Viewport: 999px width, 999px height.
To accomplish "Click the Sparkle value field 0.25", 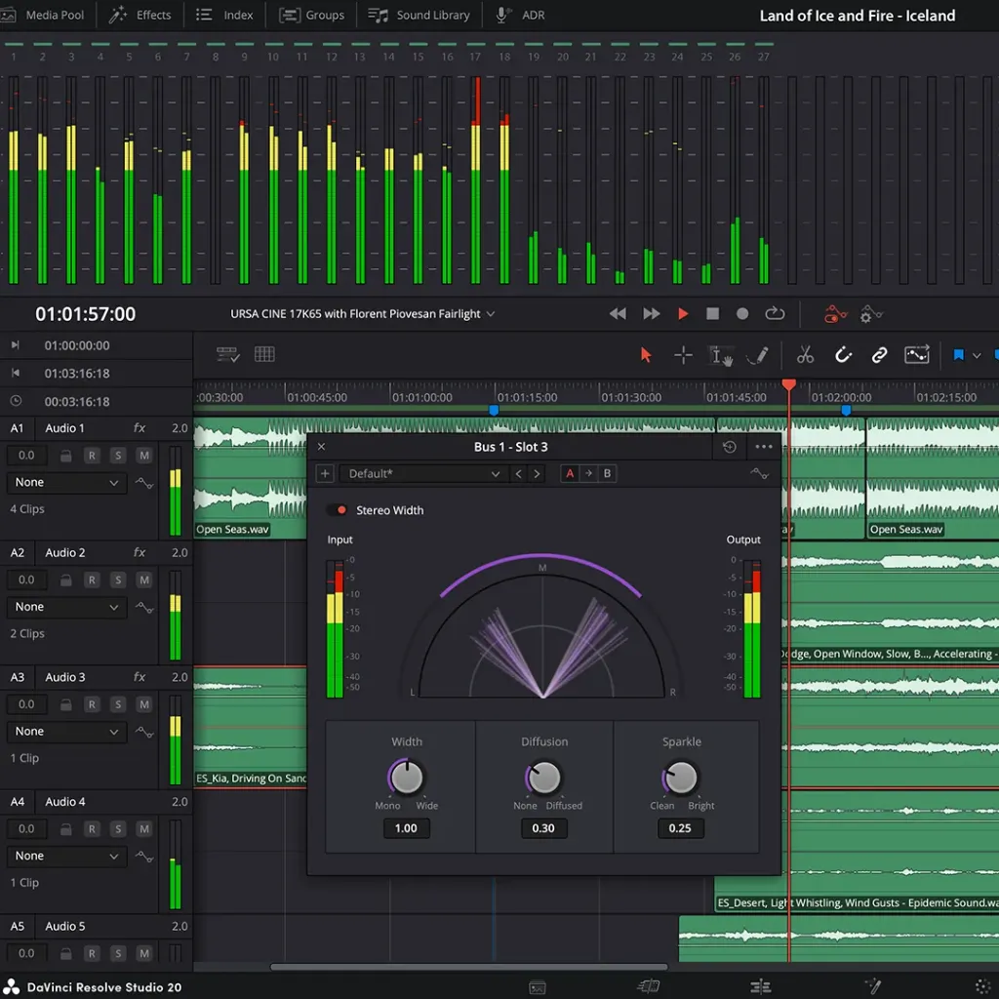I will coord(680,828).
